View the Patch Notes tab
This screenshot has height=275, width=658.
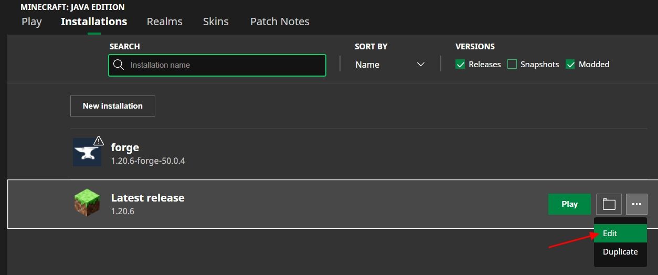[x=280, y=22]
